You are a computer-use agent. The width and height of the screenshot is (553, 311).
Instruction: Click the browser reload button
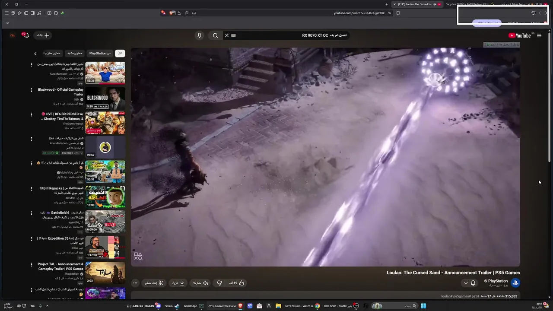pyautogui.click(x=533, y=13)
